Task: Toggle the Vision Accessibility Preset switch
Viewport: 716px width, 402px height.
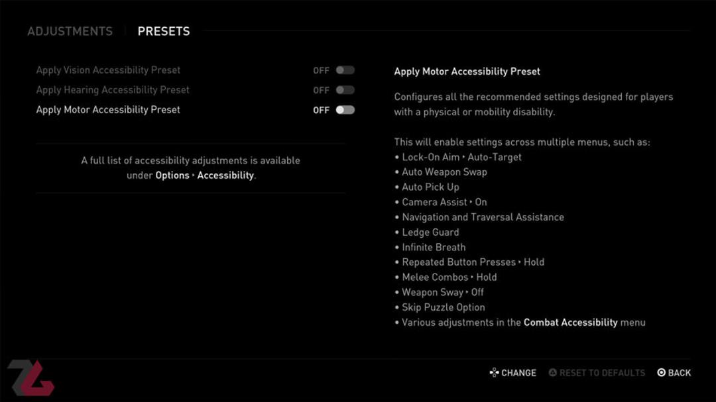Action: [345, 70]
